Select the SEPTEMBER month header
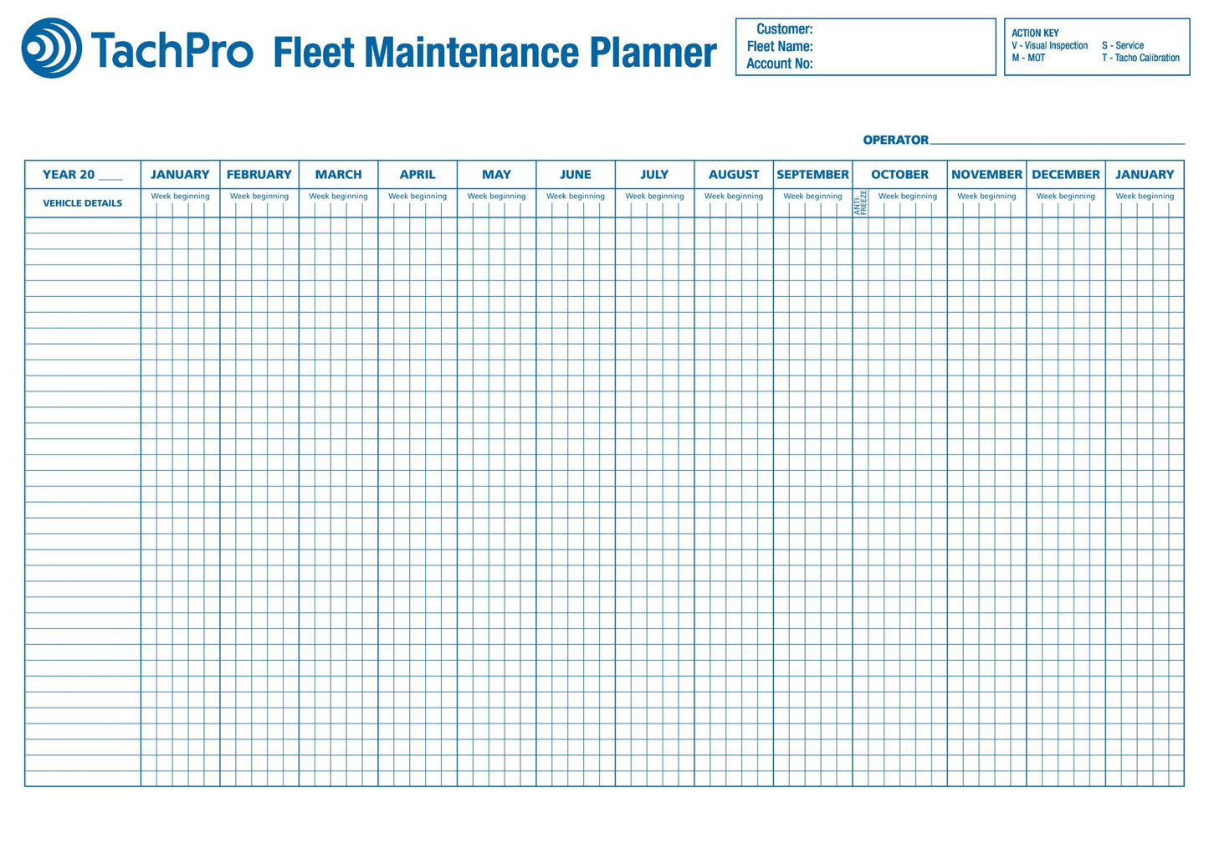1209x854 pixels. click(812, 174)
